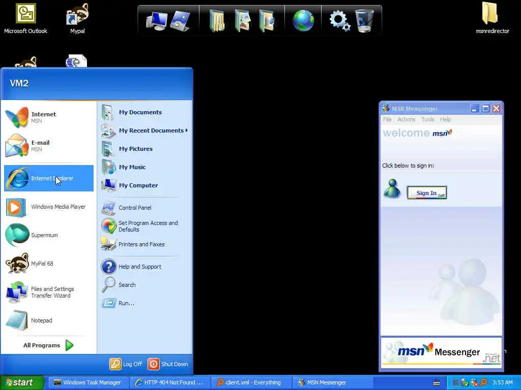Launch Supermium browser from Start menu
Viewport: 521px width, 390px height.
click(49, 235)
